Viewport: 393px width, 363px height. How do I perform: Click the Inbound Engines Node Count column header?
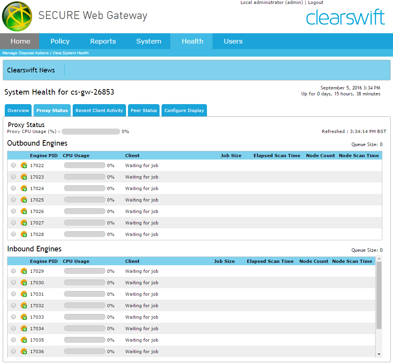314,261
